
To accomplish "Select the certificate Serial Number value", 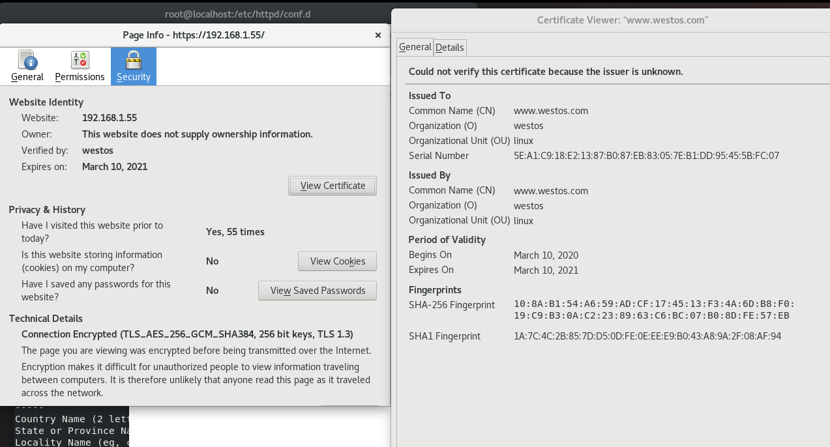I will [646, 156].
